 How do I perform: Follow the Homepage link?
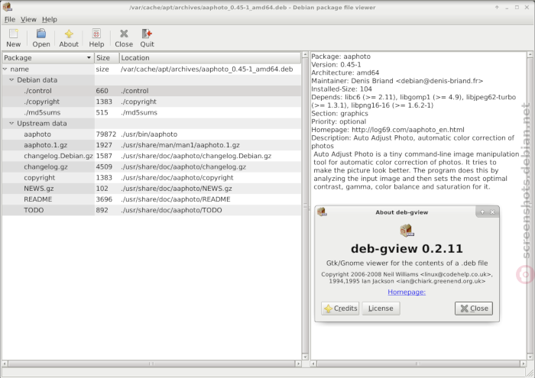click(x=407, y=292)
